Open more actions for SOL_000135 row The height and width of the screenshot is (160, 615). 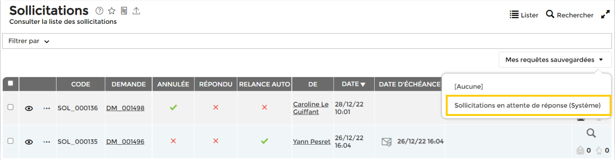point(47,142)
